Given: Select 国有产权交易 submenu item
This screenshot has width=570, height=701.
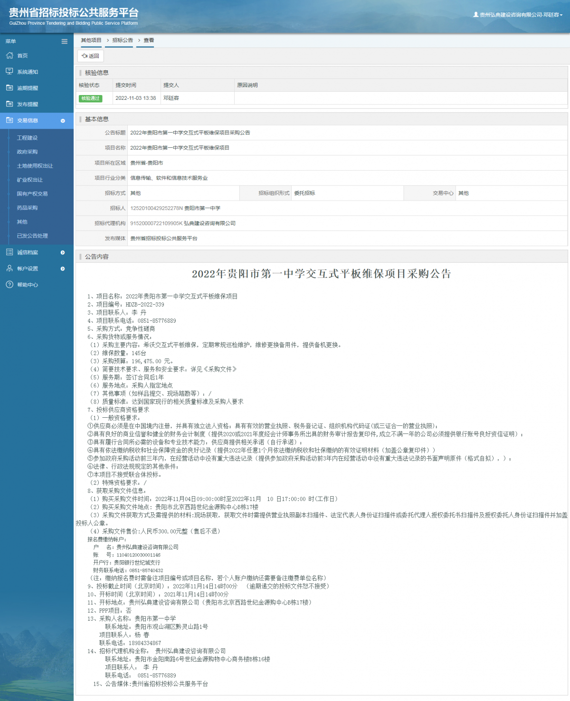Looking at the screenshot, I should (32, 193).
